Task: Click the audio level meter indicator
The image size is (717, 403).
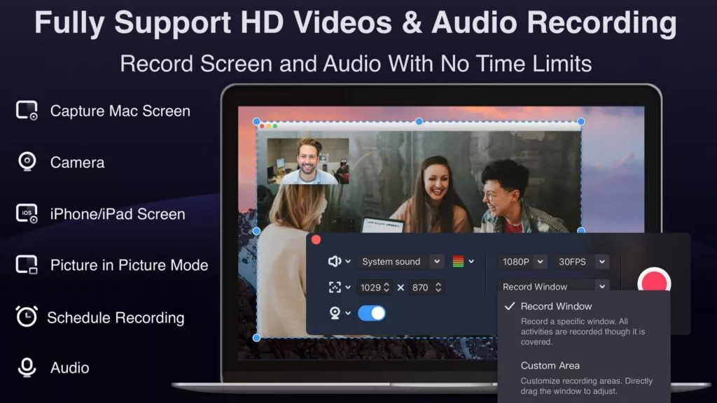Action: 459,262
